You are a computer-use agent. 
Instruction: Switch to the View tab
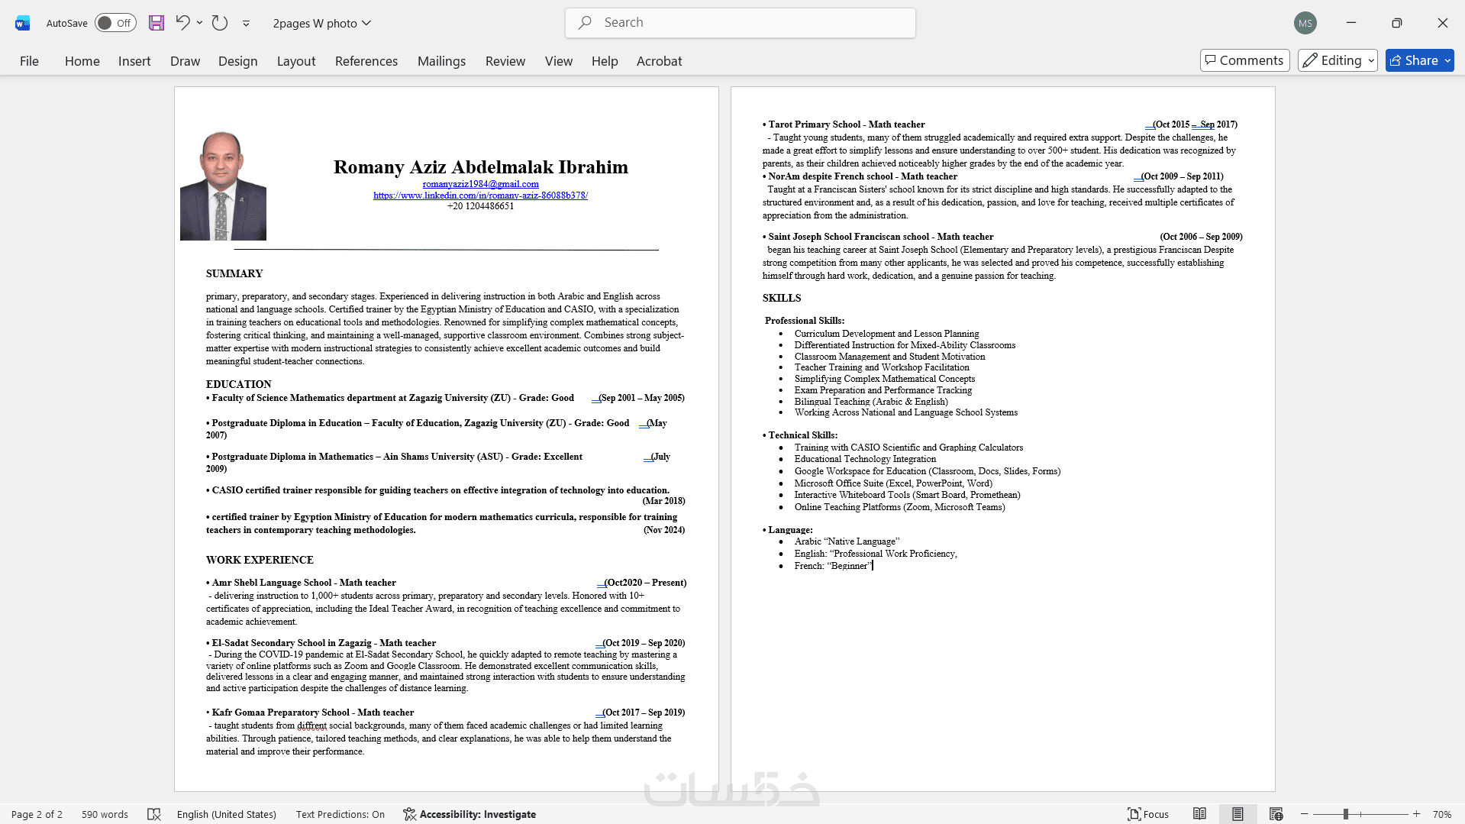point(559,61)
